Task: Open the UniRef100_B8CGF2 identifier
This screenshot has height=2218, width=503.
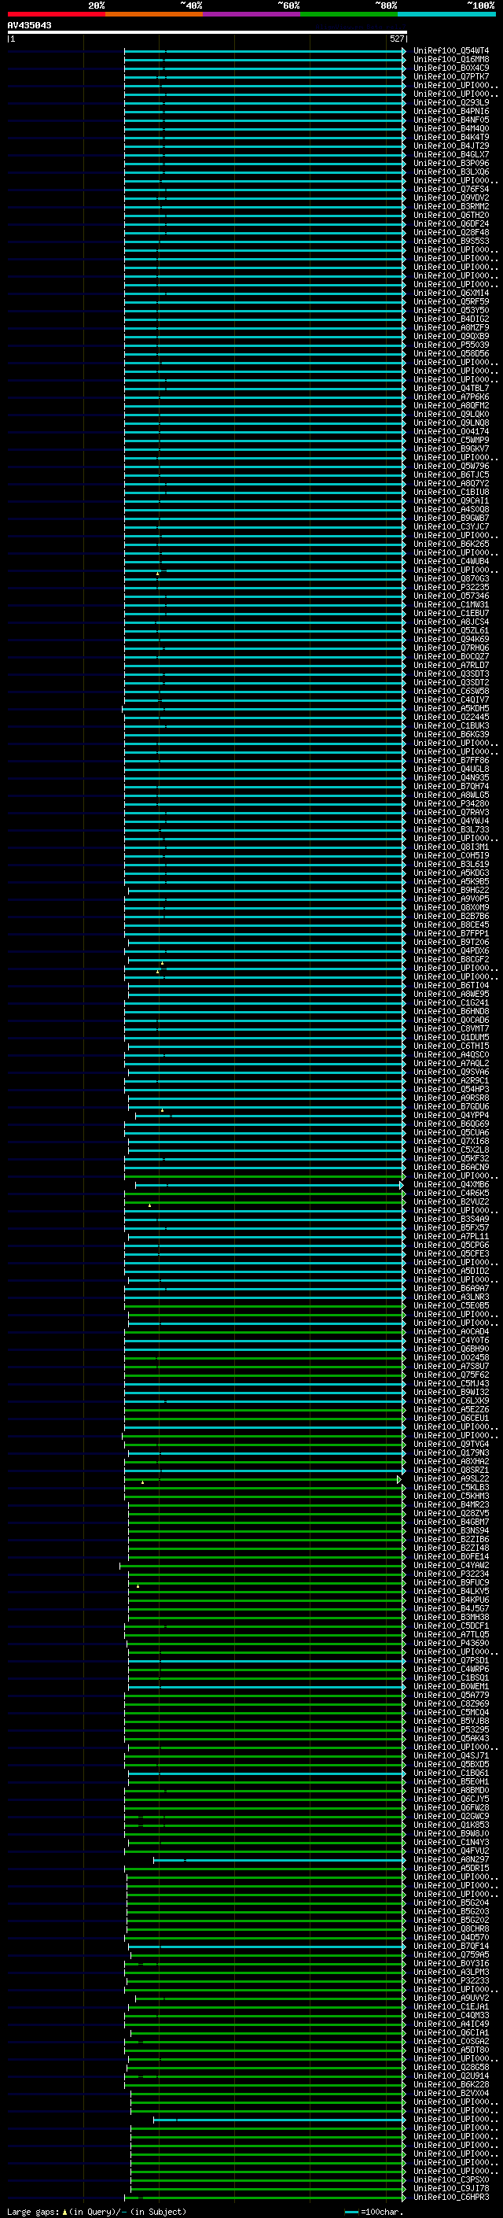Action: [451, 959]
